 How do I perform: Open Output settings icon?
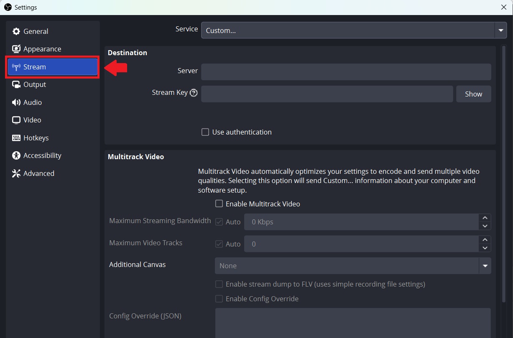tap(16, 84)
